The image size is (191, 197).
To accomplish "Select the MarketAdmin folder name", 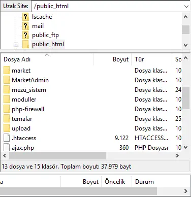I will [x=30, y=80].
